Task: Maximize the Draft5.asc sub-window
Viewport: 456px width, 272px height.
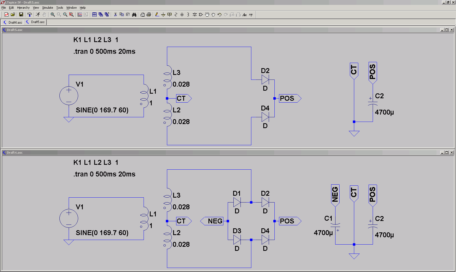Action: coord(447,30)
